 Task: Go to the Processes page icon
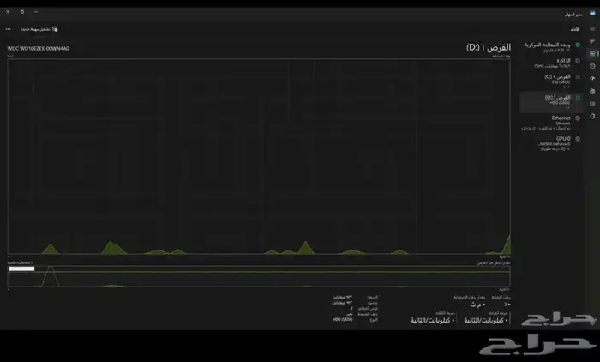tap(591, 41)
